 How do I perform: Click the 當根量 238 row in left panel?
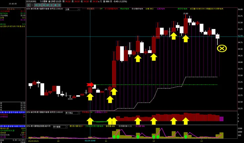point(13,133)
